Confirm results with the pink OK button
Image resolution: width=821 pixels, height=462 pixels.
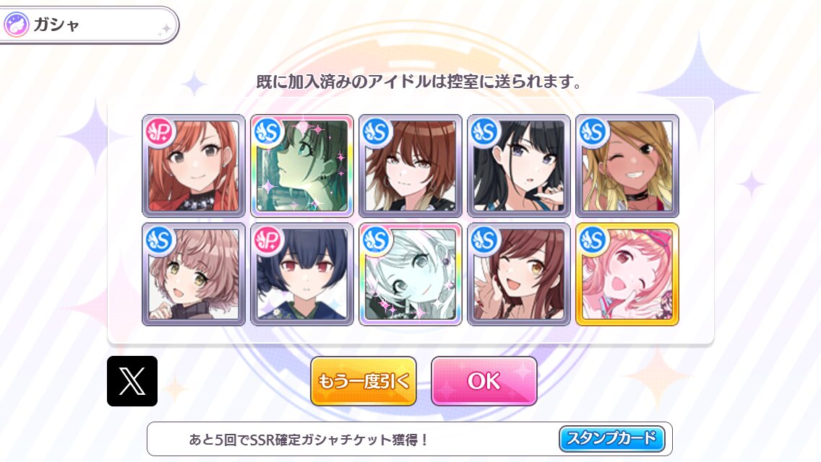[483, 381]
